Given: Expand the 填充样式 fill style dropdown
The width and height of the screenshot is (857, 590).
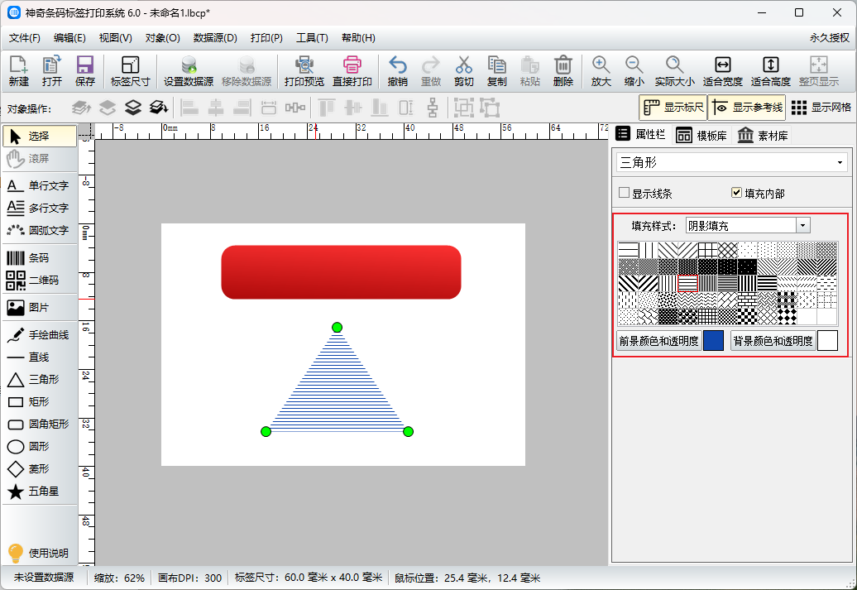Looking at the screenshot, I should click(x=802, y=225).
